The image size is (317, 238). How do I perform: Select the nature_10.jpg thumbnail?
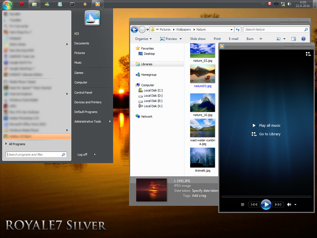(203, 102)
